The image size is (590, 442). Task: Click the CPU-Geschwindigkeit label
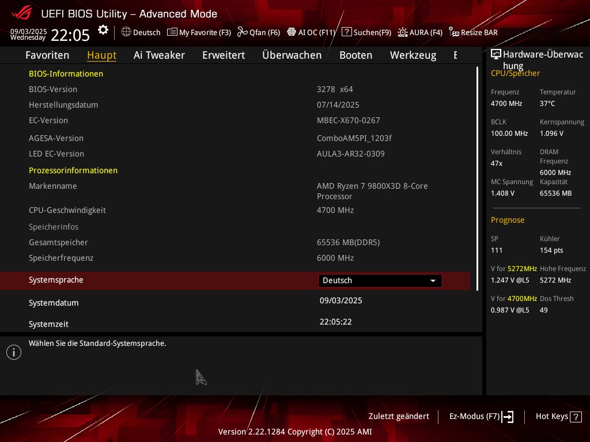[67, 211]
